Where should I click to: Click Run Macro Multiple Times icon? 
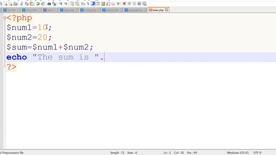point(139,4)
